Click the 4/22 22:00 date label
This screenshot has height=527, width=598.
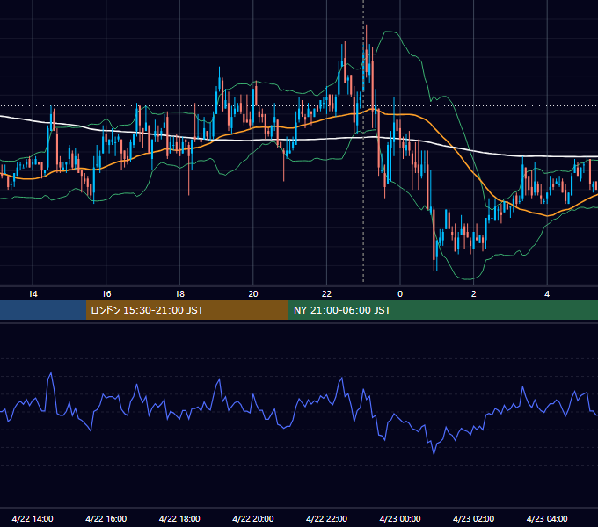(x=326, y=518)
